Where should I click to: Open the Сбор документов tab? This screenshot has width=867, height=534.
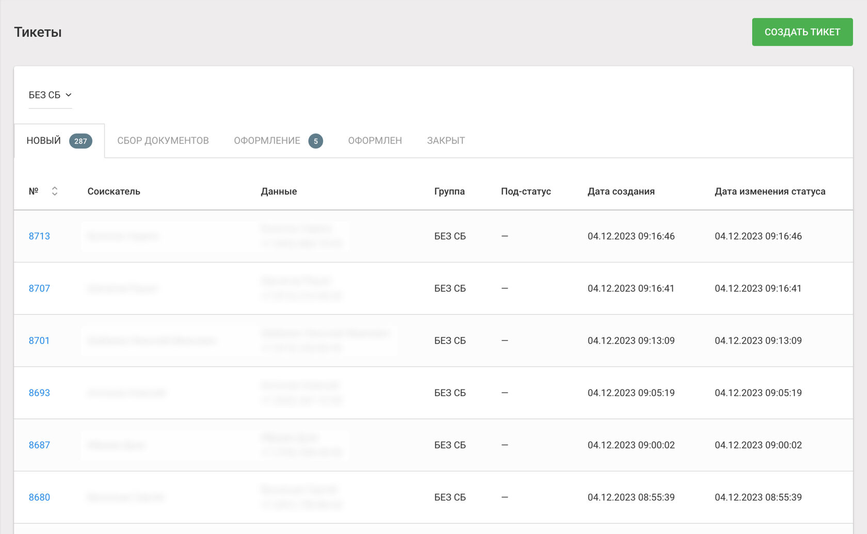[x=163, y=141]
